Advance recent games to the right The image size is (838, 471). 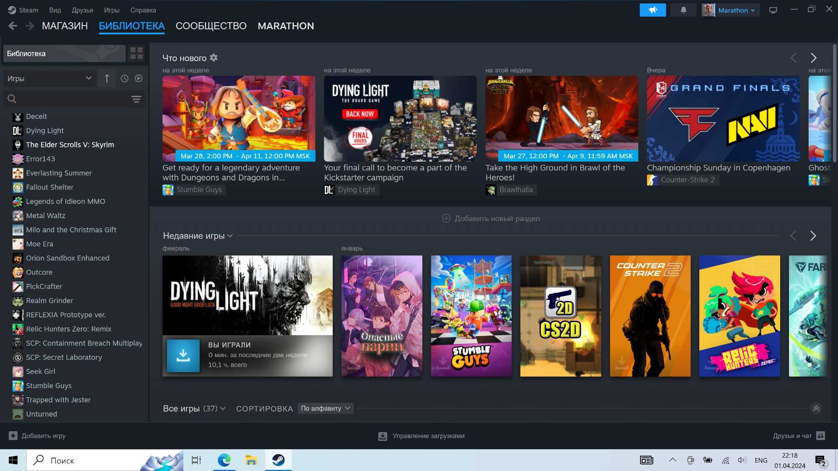pyautogui.click(x=813, y=236)
